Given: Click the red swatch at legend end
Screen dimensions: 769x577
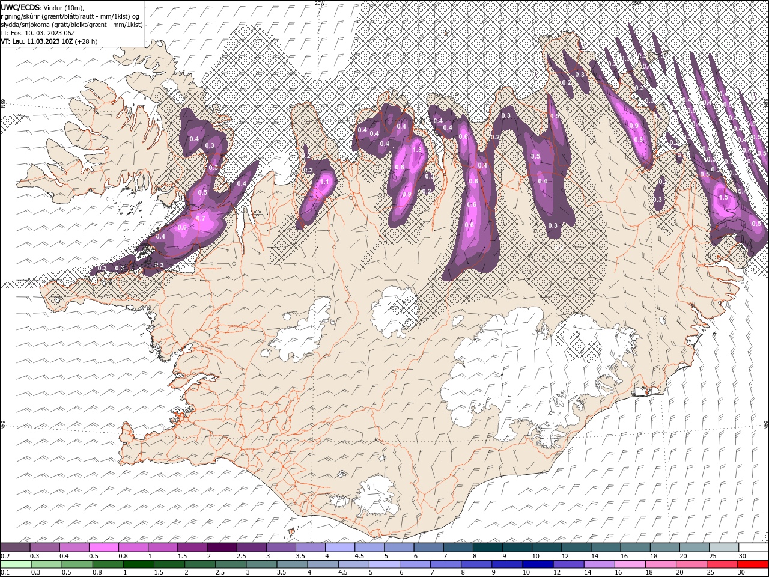Looking at the screenshot, I should tap(753, 564).
